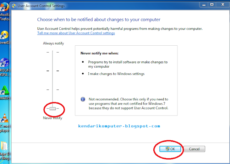Click the slider thumb at Never notify
Viewport: 230px width, 164px height.
click(53, 109)
